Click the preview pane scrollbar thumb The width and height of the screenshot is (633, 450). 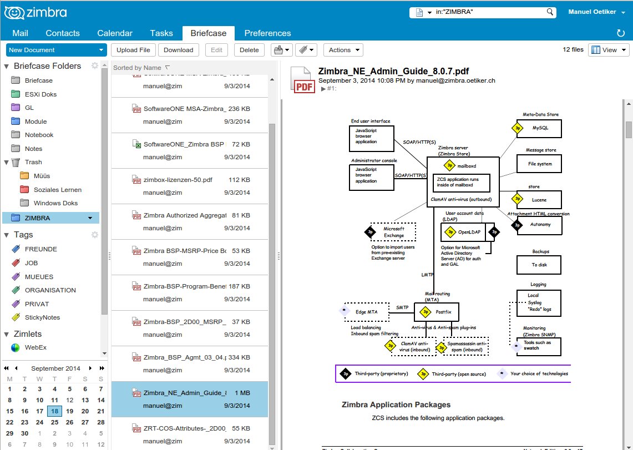coord(629,129)
